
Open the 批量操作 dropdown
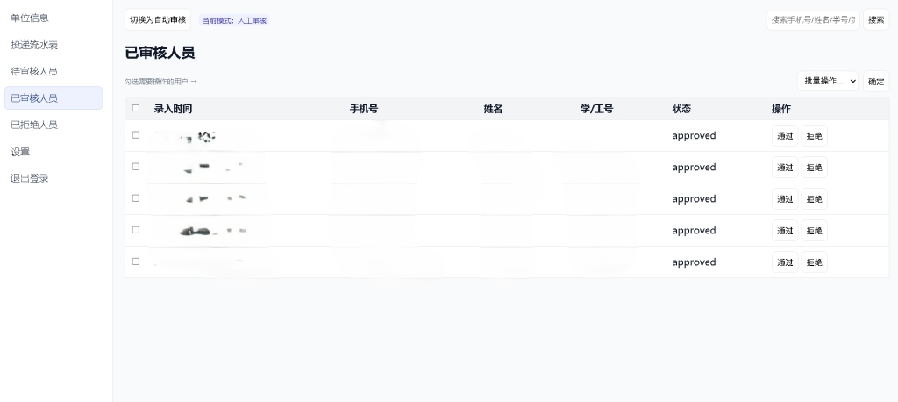pos(827,81)
